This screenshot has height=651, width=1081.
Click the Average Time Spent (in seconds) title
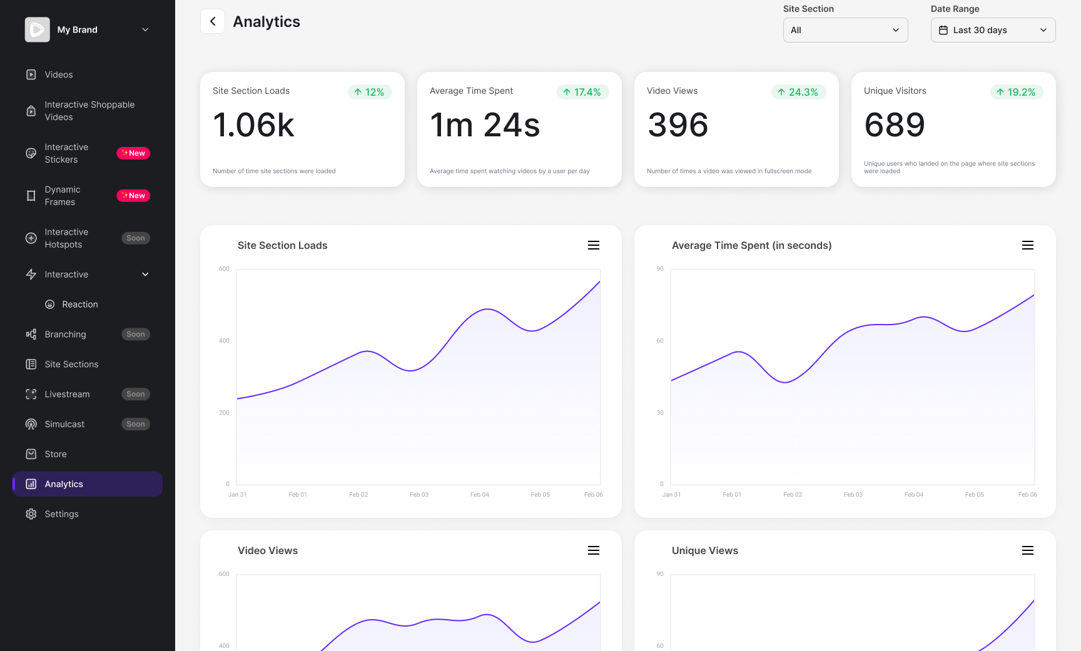point(752,246)
